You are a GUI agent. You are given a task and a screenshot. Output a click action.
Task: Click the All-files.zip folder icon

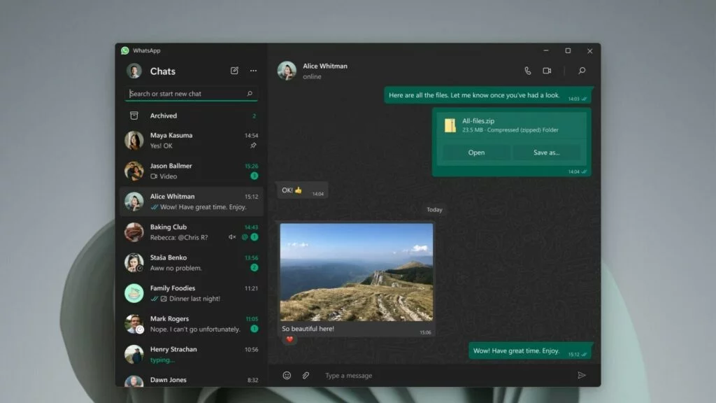coord(450,125)
